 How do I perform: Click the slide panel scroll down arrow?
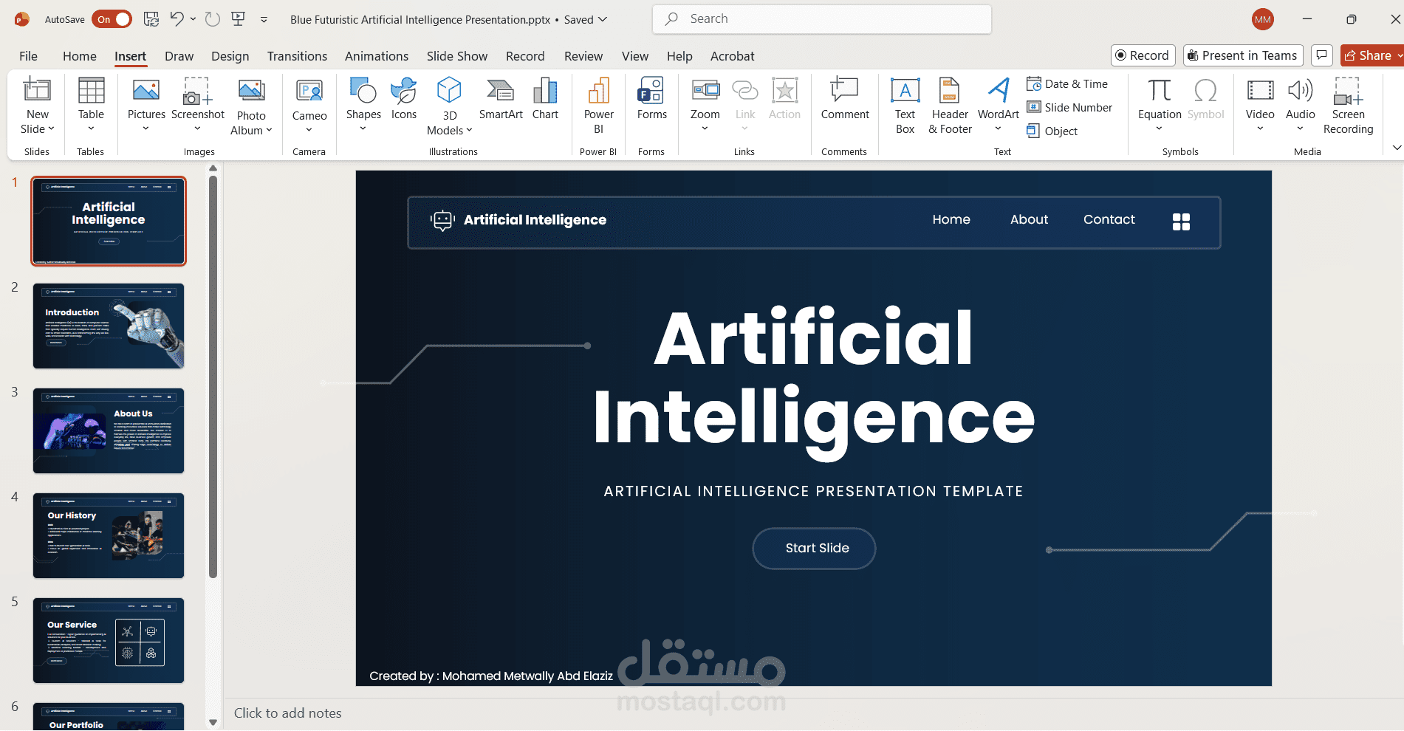[213, 722]
